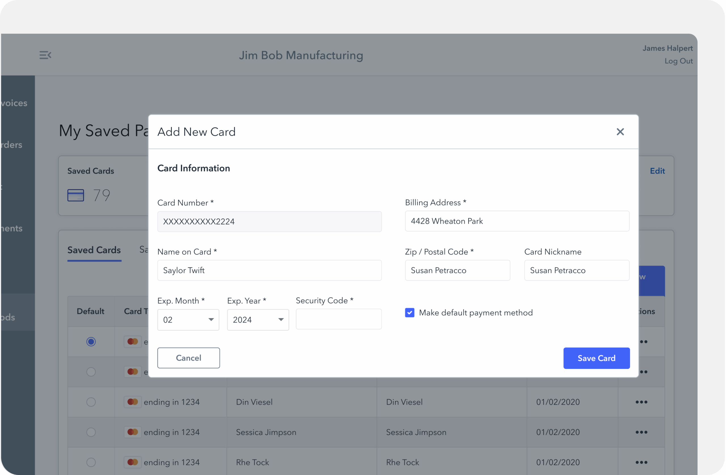Click Mastercard logo in Rhe Tock row
The width and height of the screenshot is (726, 475).
(x=133, y=462)
